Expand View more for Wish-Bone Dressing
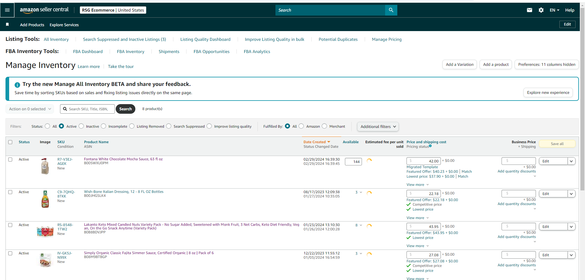 418,218
